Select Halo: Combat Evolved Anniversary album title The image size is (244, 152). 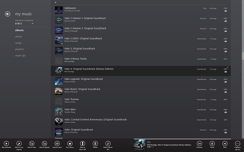click(96, 120)
